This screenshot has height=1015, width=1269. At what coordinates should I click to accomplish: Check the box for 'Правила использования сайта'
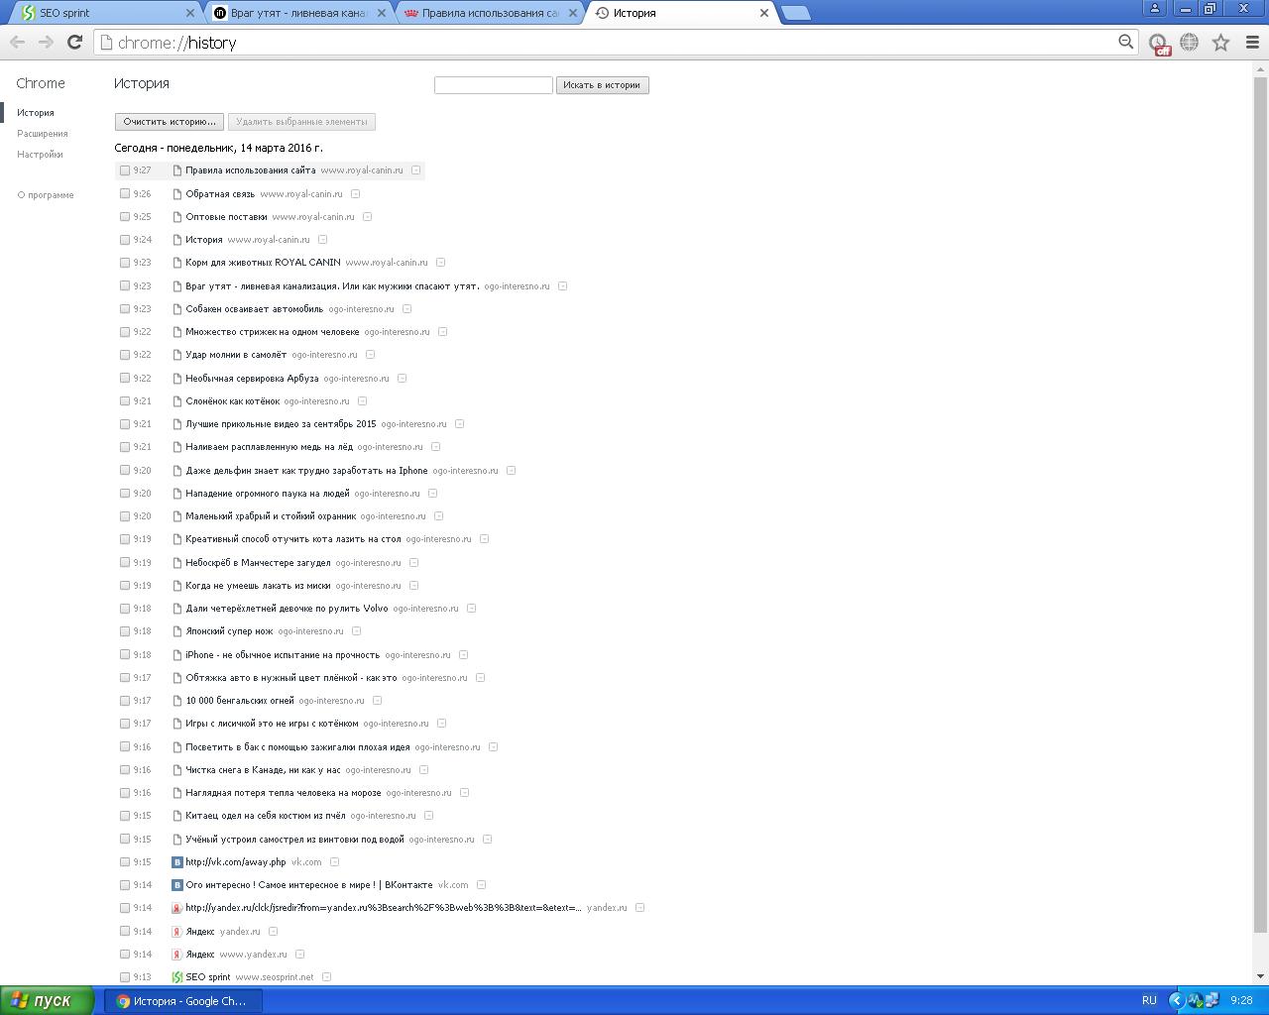click(x=125, y=170)
